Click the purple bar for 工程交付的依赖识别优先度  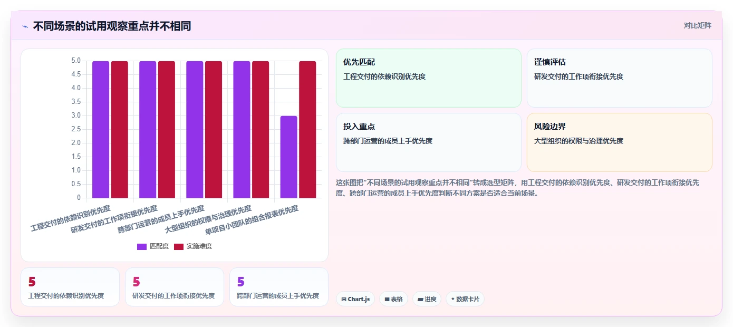click(x=101, y=129)
